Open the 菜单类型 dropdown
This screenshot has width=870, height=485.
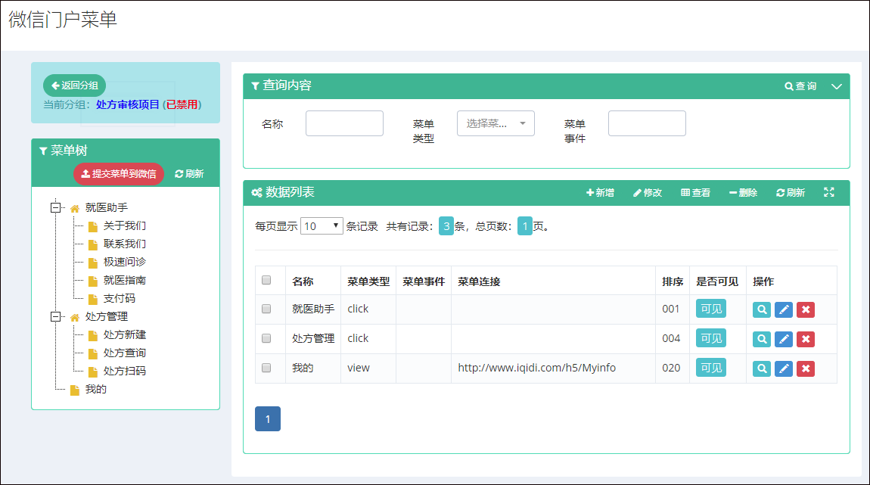click(x=496, y=123)
